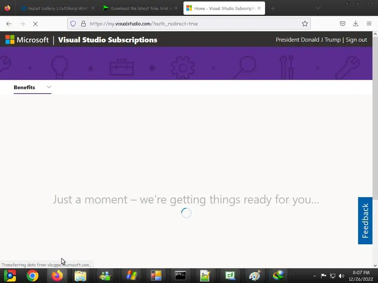Click the Windows flag taskbar icon
The image size is (378, 283).
(131, 276)
